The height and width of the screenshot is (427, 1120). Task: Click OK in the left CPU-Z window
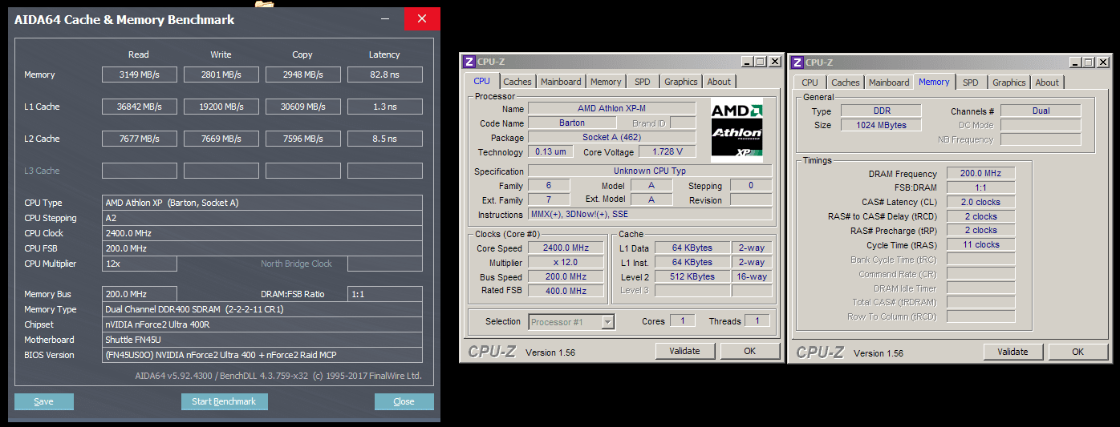pyautogui.click(x=750, y=351)
